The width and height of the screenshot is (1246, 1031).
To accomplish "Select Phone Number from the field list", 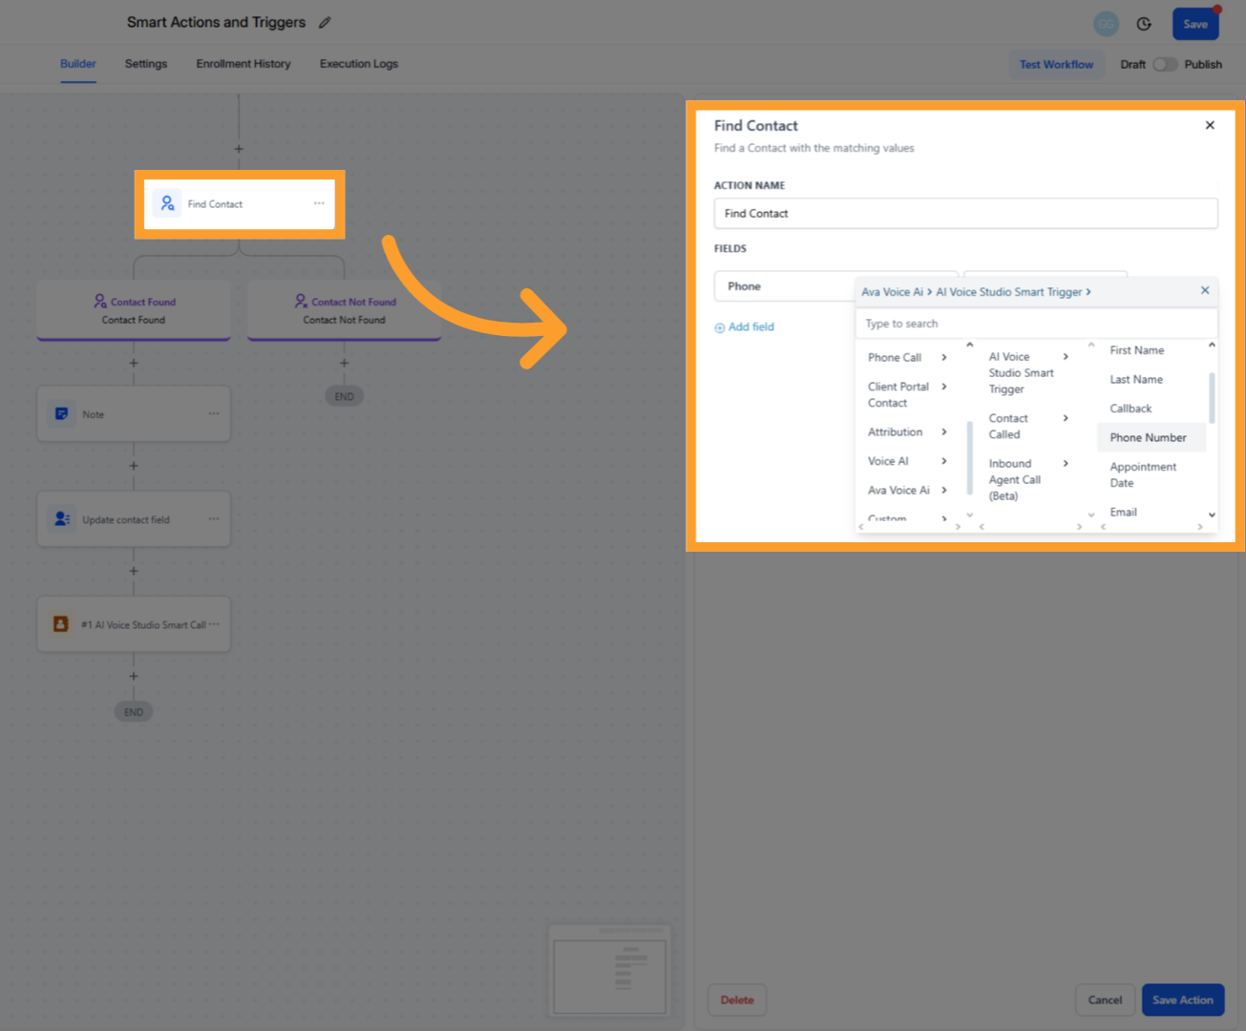I will [x=1150, y=437].
